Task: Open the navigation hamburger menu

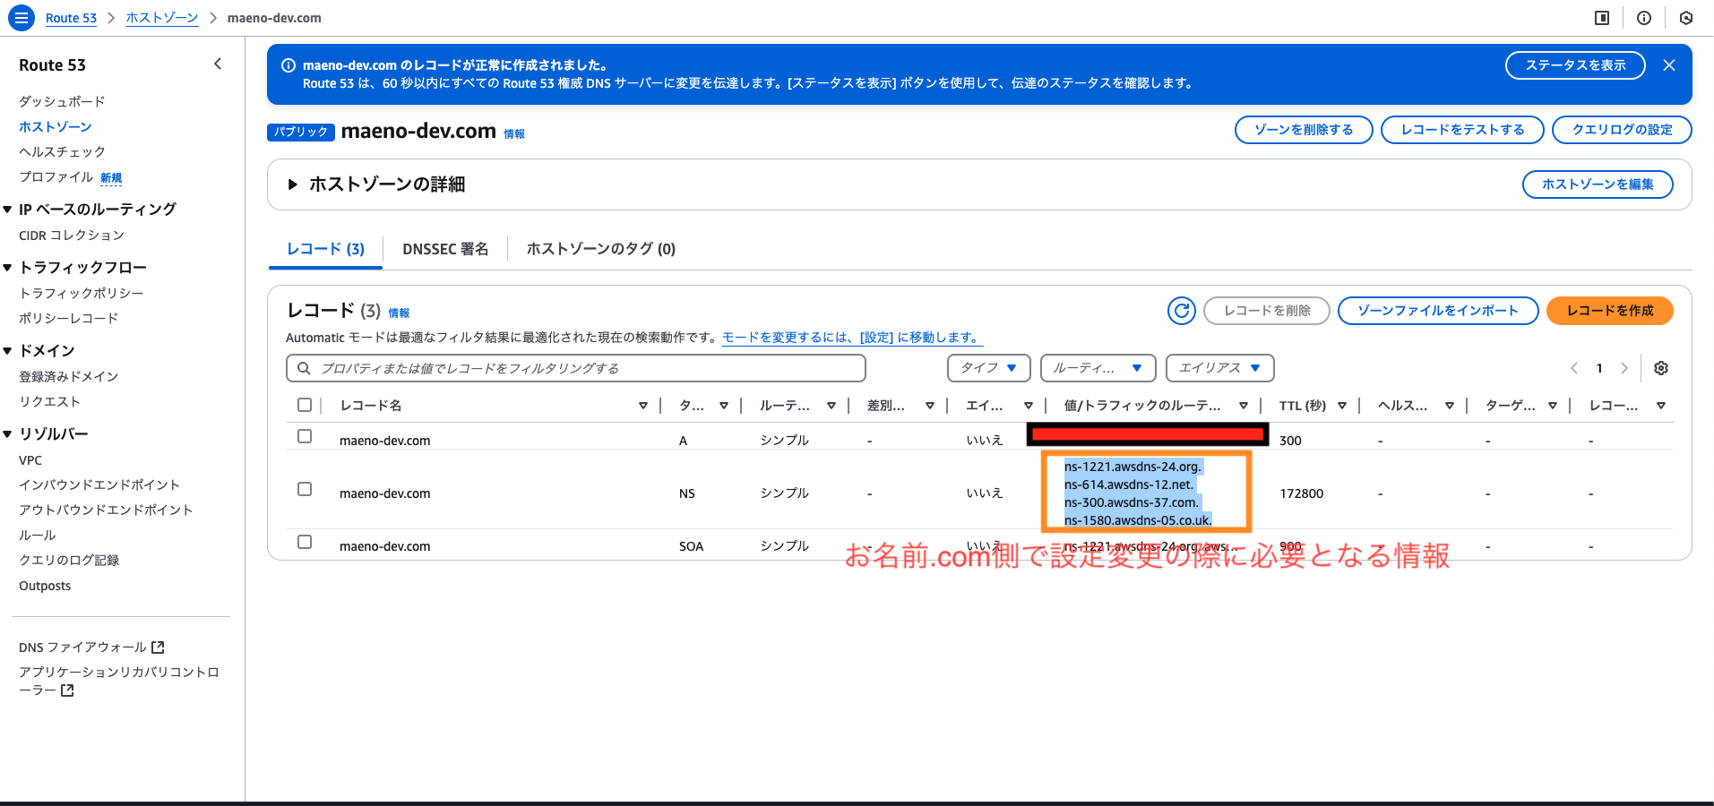Action: [21, 17]
